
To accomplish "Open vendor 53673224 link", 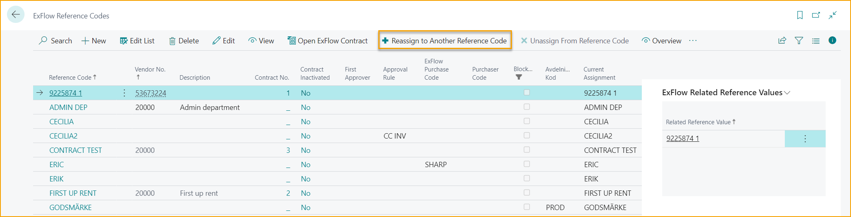I will coord(151,93).
